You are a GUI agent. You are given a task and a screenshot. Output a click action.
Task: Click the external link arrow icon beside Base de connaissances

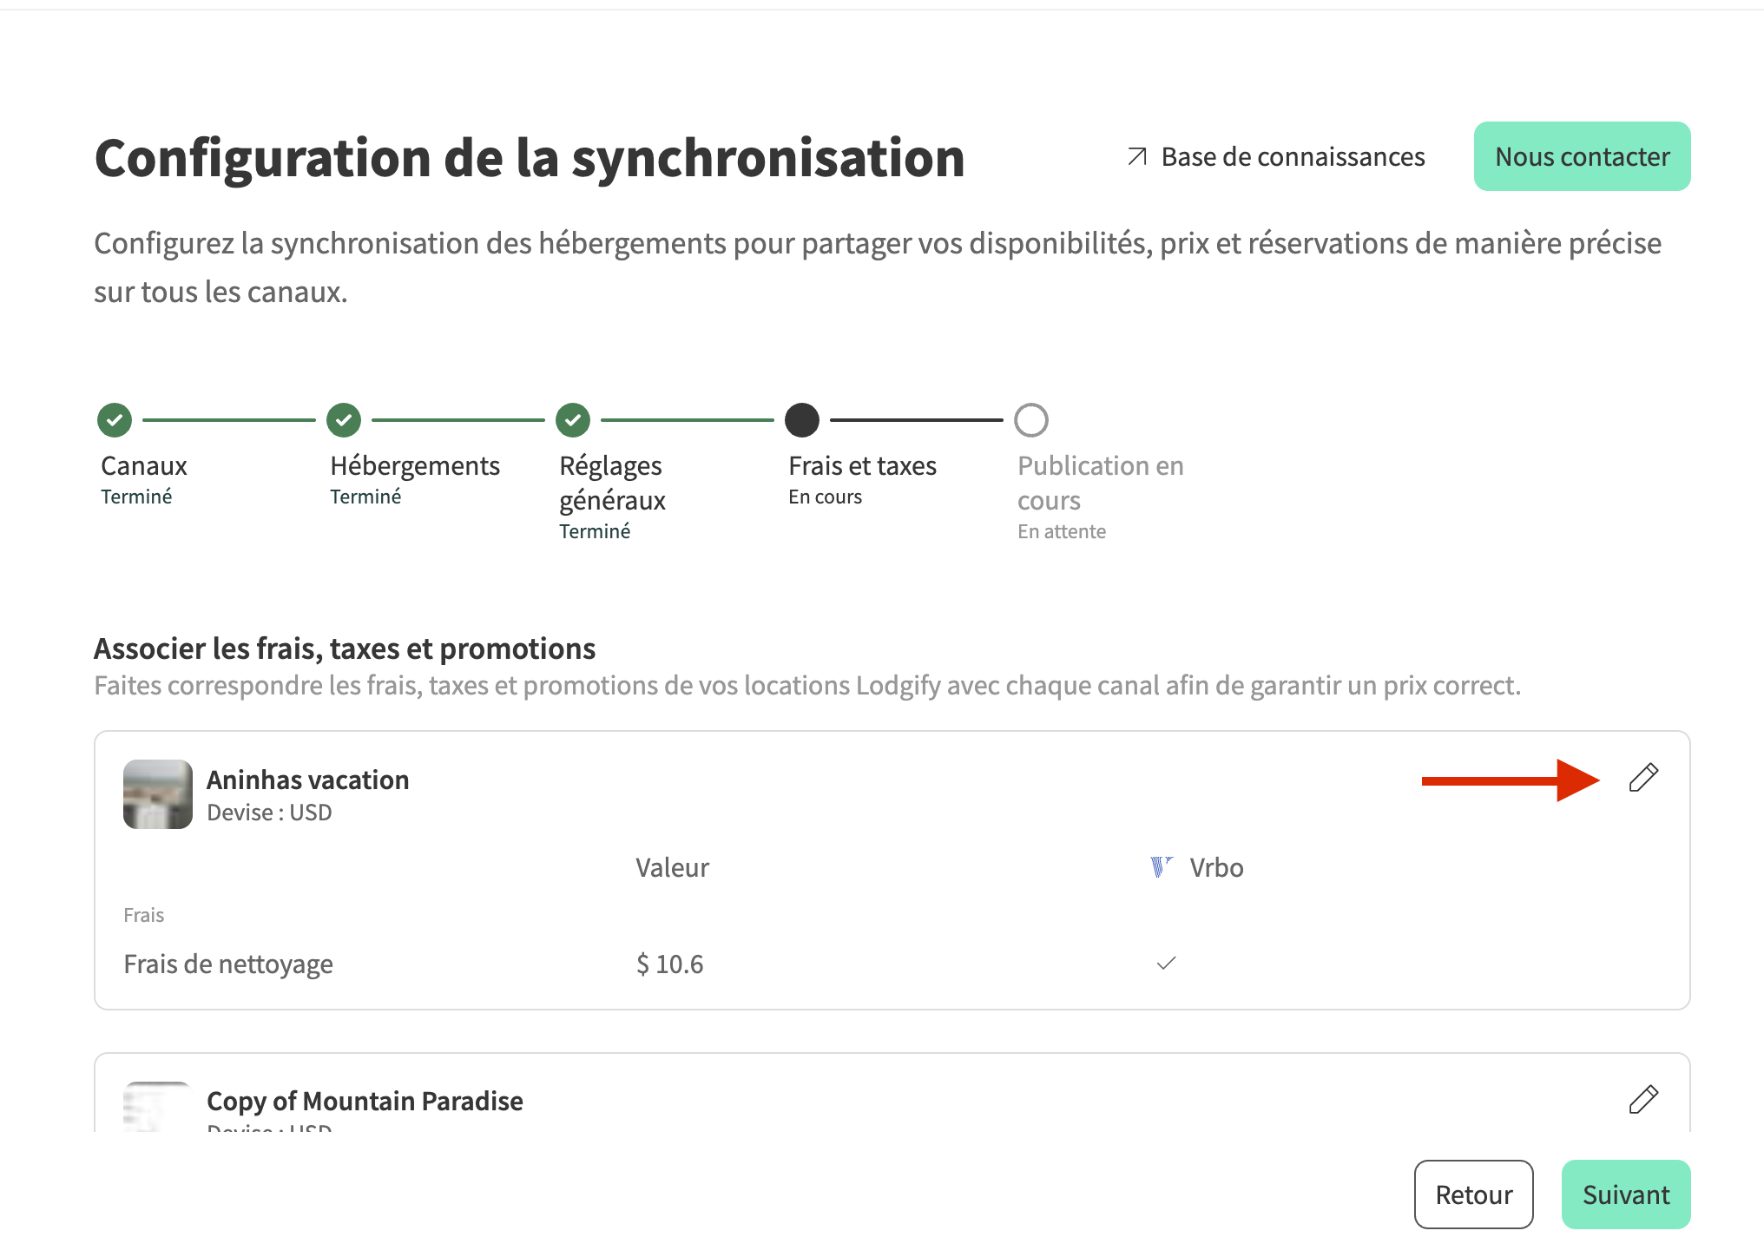(x=1136, y=156)
